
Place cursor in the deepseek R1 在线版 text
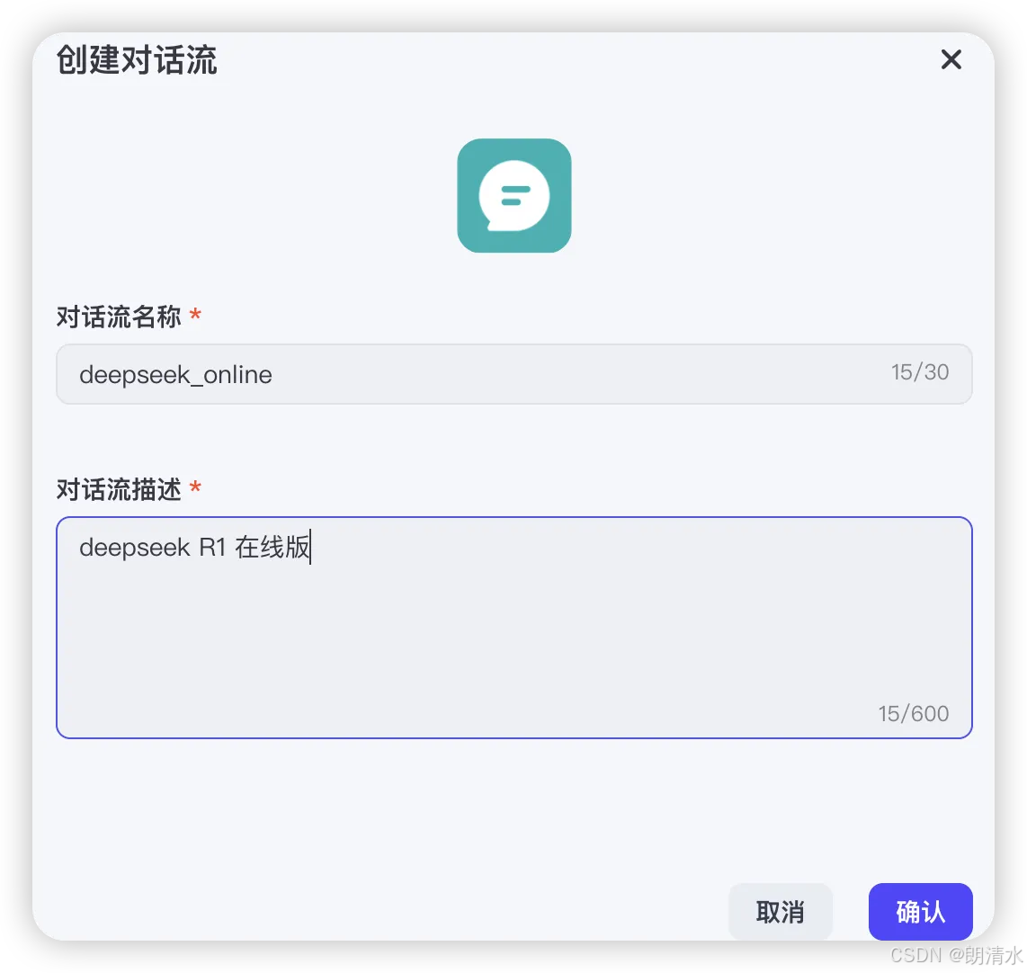pos(194,547)
